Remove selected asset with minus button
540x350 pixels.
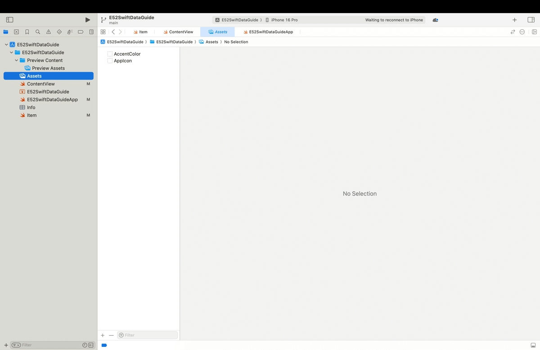pos(111,335)
